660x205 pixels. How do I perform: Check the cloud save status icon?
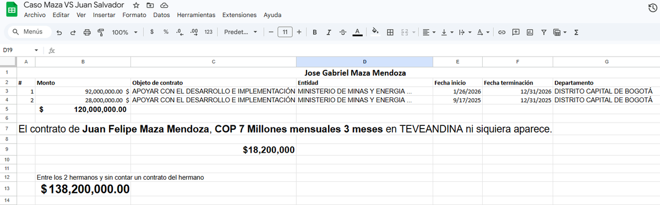[164, 5]
